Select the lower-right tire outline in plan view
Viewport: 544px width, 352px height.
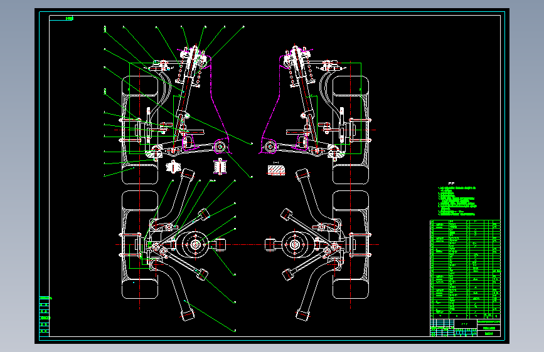coord(350,245)
